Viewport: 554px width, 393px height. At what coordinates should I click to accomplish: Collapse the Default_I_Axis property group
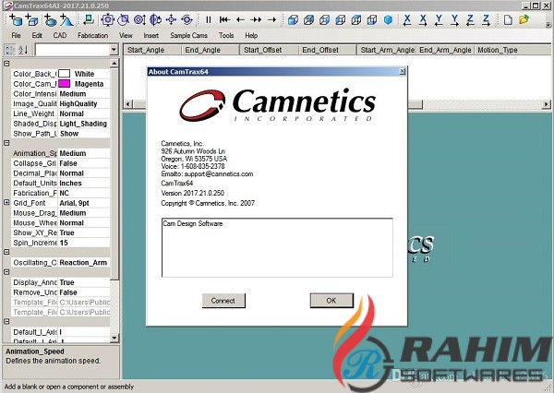pyautogui.click(x=6, y=322)
